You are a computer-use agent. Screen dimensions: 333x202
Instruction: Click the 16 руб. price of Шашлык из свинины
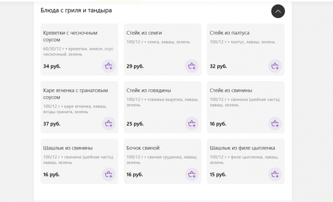[x=52, y=175]
